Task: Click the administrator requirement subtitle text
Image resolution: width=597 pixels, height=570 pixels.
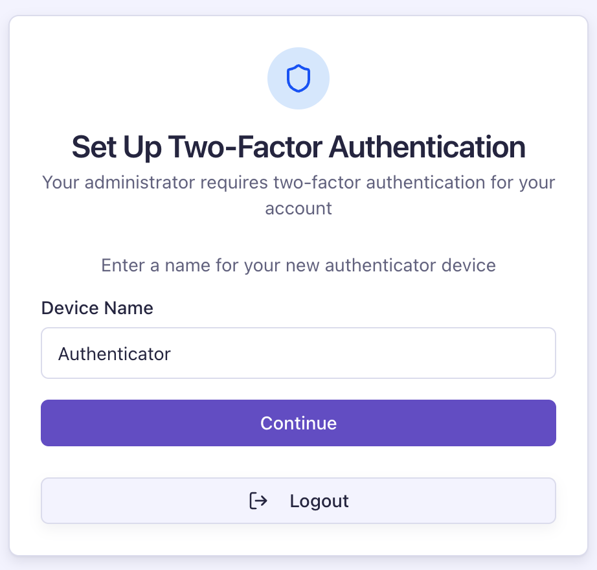Action: pyautogui.click(x=298, y=196)
